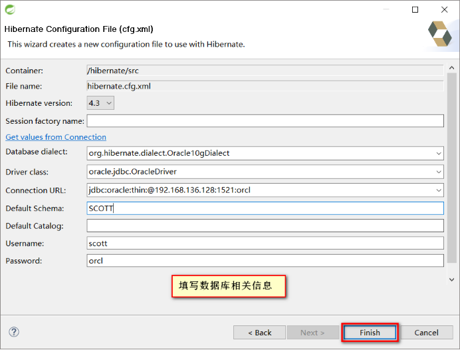460x350 pixels.
Task: Close the wizard with the X button
Action: tap(445, 10)
